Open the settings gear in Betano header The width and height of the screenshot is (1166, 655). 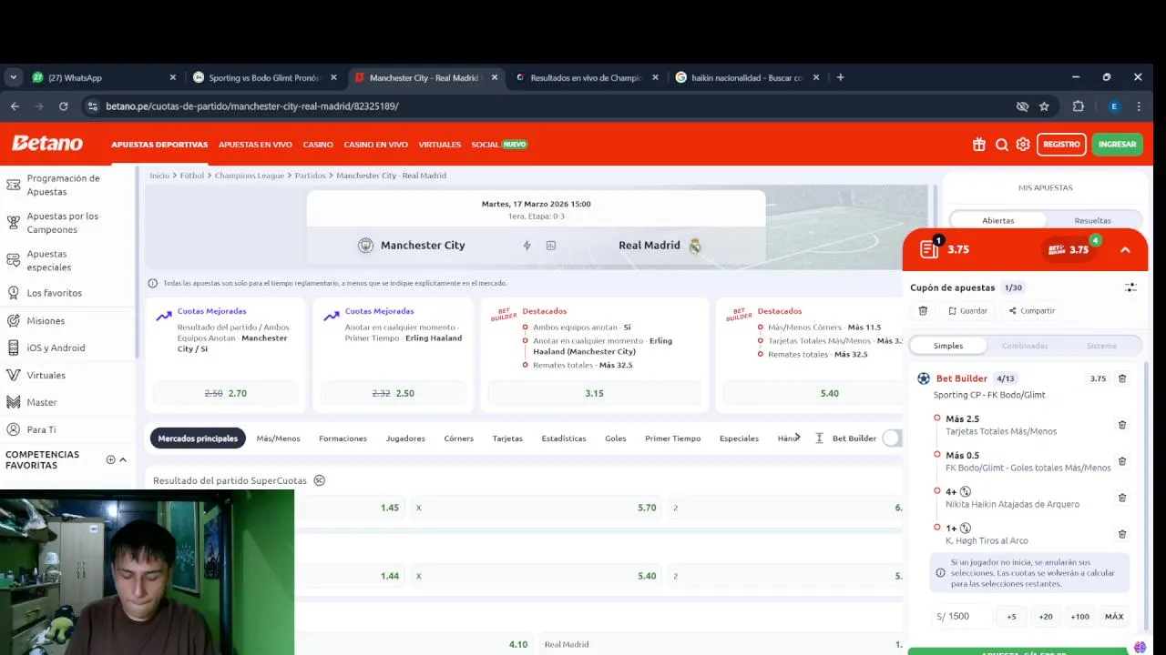point(1023,145)
